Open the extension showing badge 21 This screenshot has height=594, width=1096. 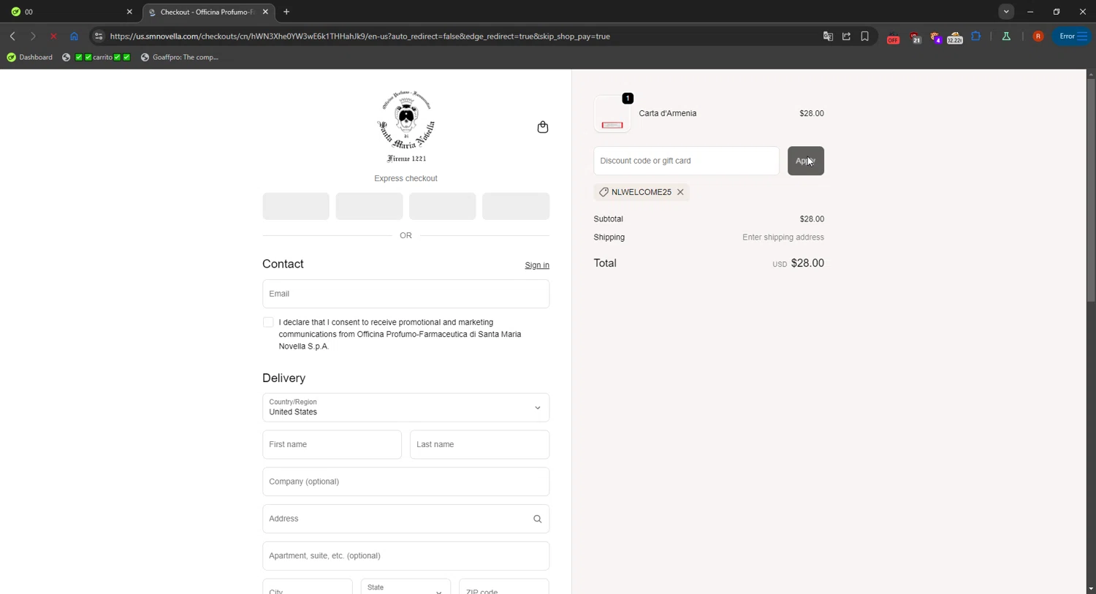[915, 37]
